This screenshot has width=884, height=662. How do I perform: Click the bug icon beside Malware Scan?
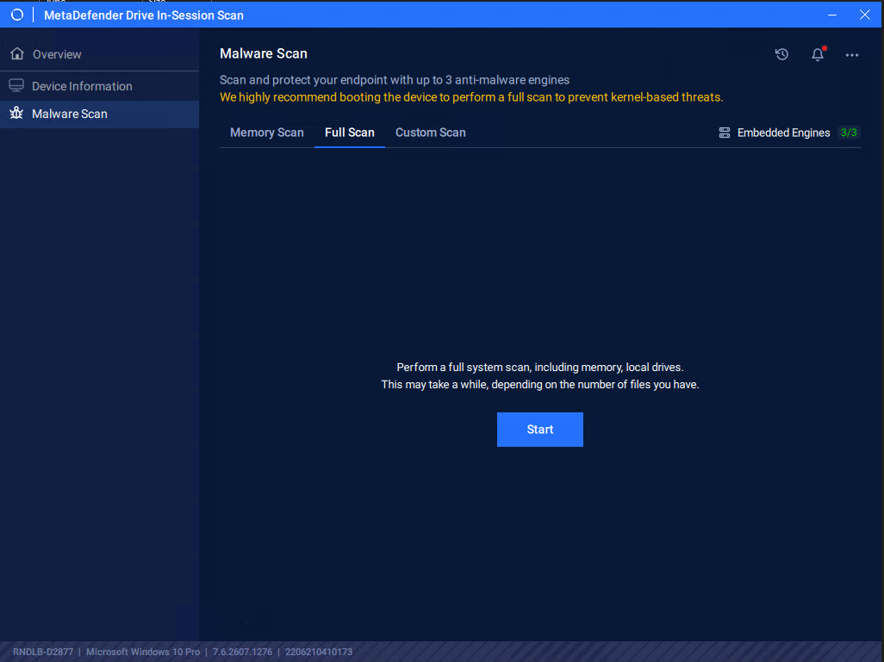tap(16, 114)
